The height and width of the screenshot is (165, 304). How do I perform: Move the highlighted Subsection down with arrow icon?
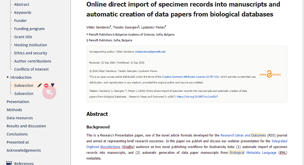pyautogui.click(x=53, y=85)
